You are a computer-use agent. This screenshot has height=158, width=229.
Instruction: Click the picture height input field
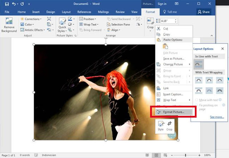tap(167, 21)
